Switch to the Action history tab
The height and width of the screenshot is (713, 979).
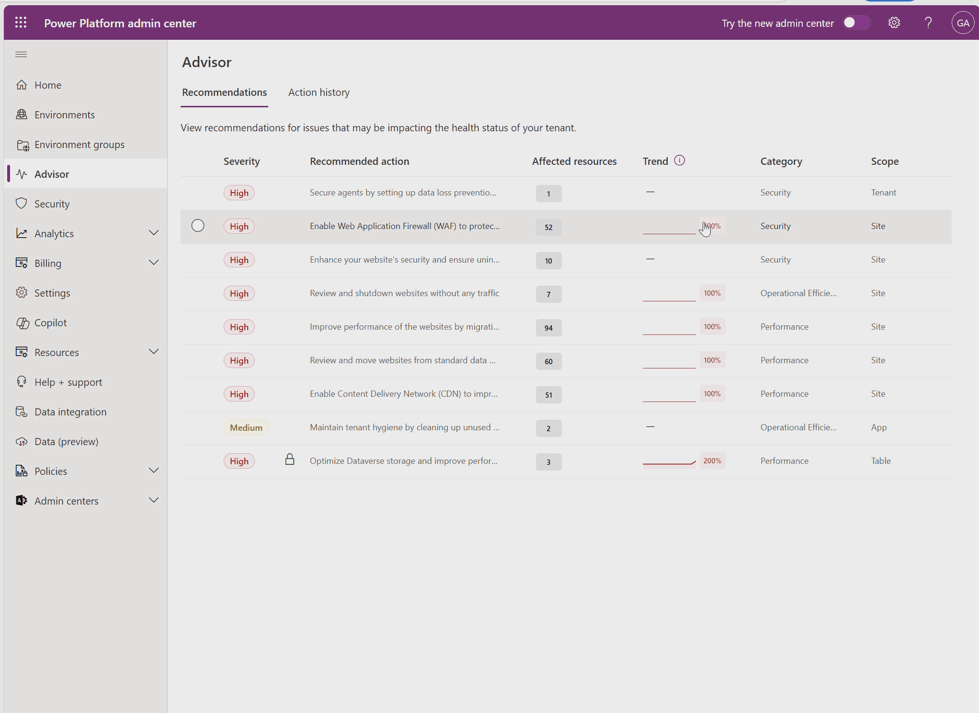click(x=319, y=92)
